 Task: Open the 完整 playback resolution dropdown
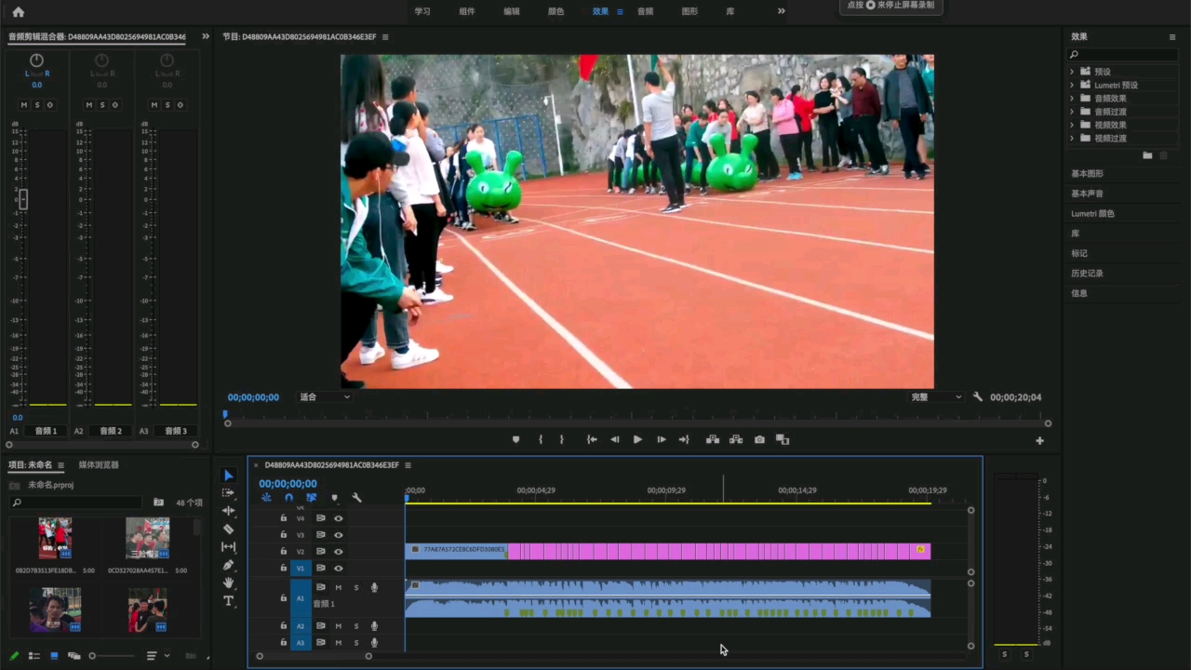click(x=936, y=397)
